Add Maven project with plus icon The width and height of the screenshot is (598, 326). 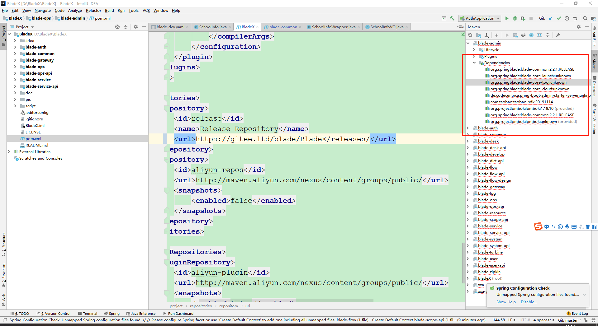tap(497, 35)
